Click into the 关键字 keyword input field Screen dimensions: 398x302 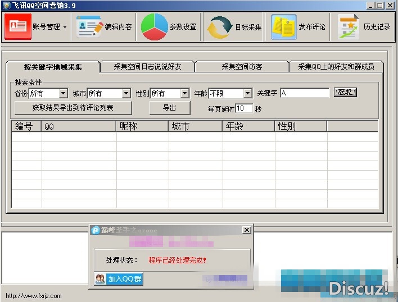[x=305, y=93]
